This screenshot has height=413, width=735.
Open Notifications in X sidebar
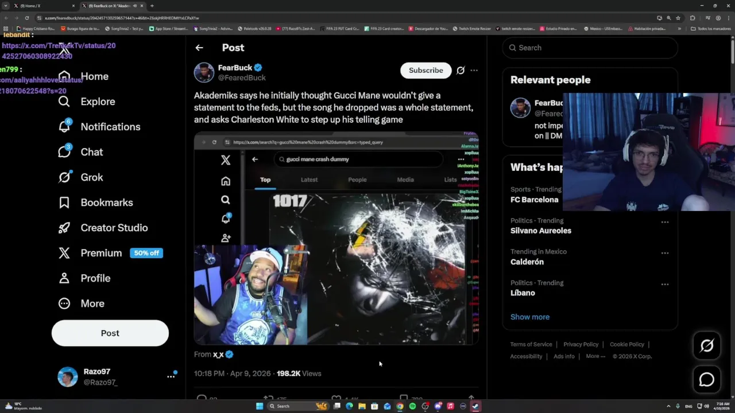coord(99,127)
